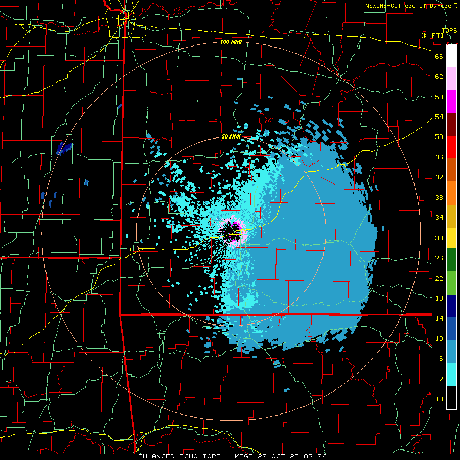Click the cyan legend swatch
This screenshot has width=460, height=460.
coord(451,375)
